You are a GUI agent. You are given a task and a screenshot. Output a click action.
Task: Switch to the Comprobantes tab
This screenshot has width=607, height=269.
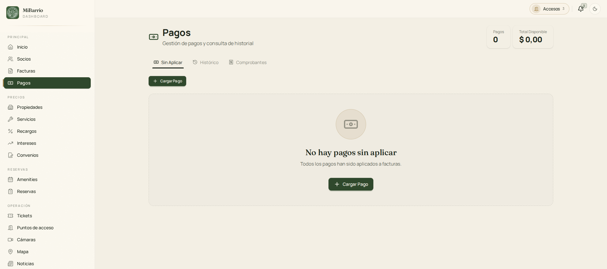(248, 62)
